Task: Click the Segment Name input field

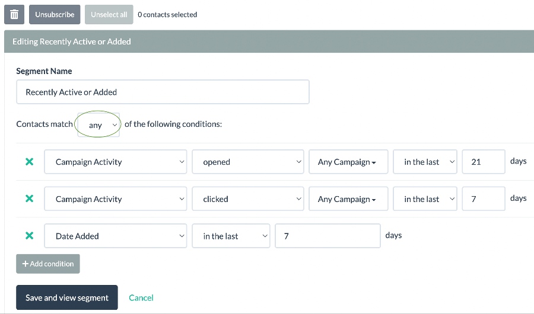Action: tap(163, 92)
